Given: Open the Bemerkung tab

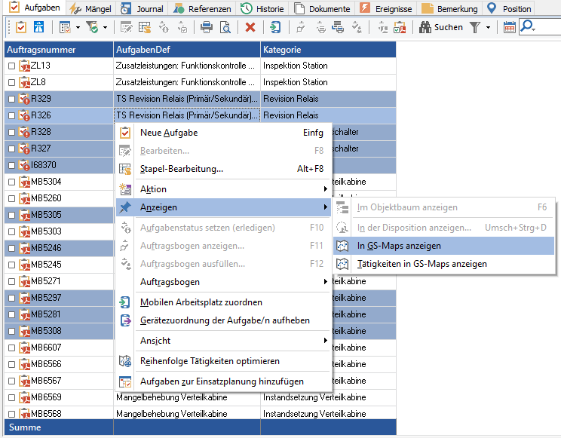Looking at the screenshot, I should coord(449,8).
